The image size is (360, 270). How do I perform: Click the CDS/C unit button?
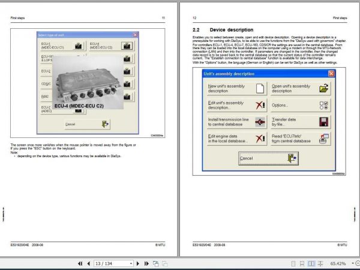[46, 84]
